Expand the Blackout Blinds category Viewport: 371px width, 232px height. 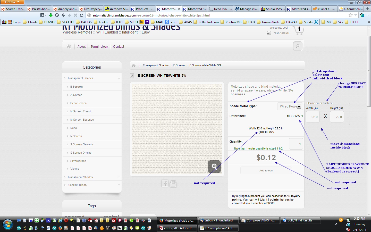click(x=119, y=185)
